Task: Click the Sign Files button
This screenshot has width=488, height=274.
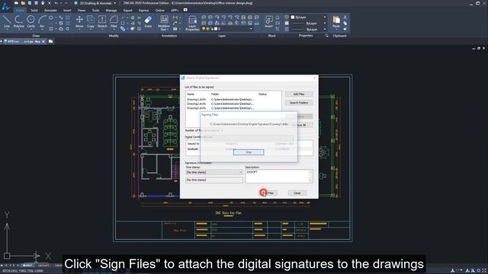Action: pos(268,193)
